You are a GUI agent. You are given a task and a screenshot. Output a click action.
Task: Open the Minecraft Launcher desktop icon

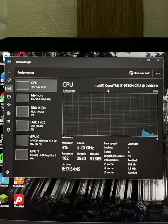tap(4, 200)
